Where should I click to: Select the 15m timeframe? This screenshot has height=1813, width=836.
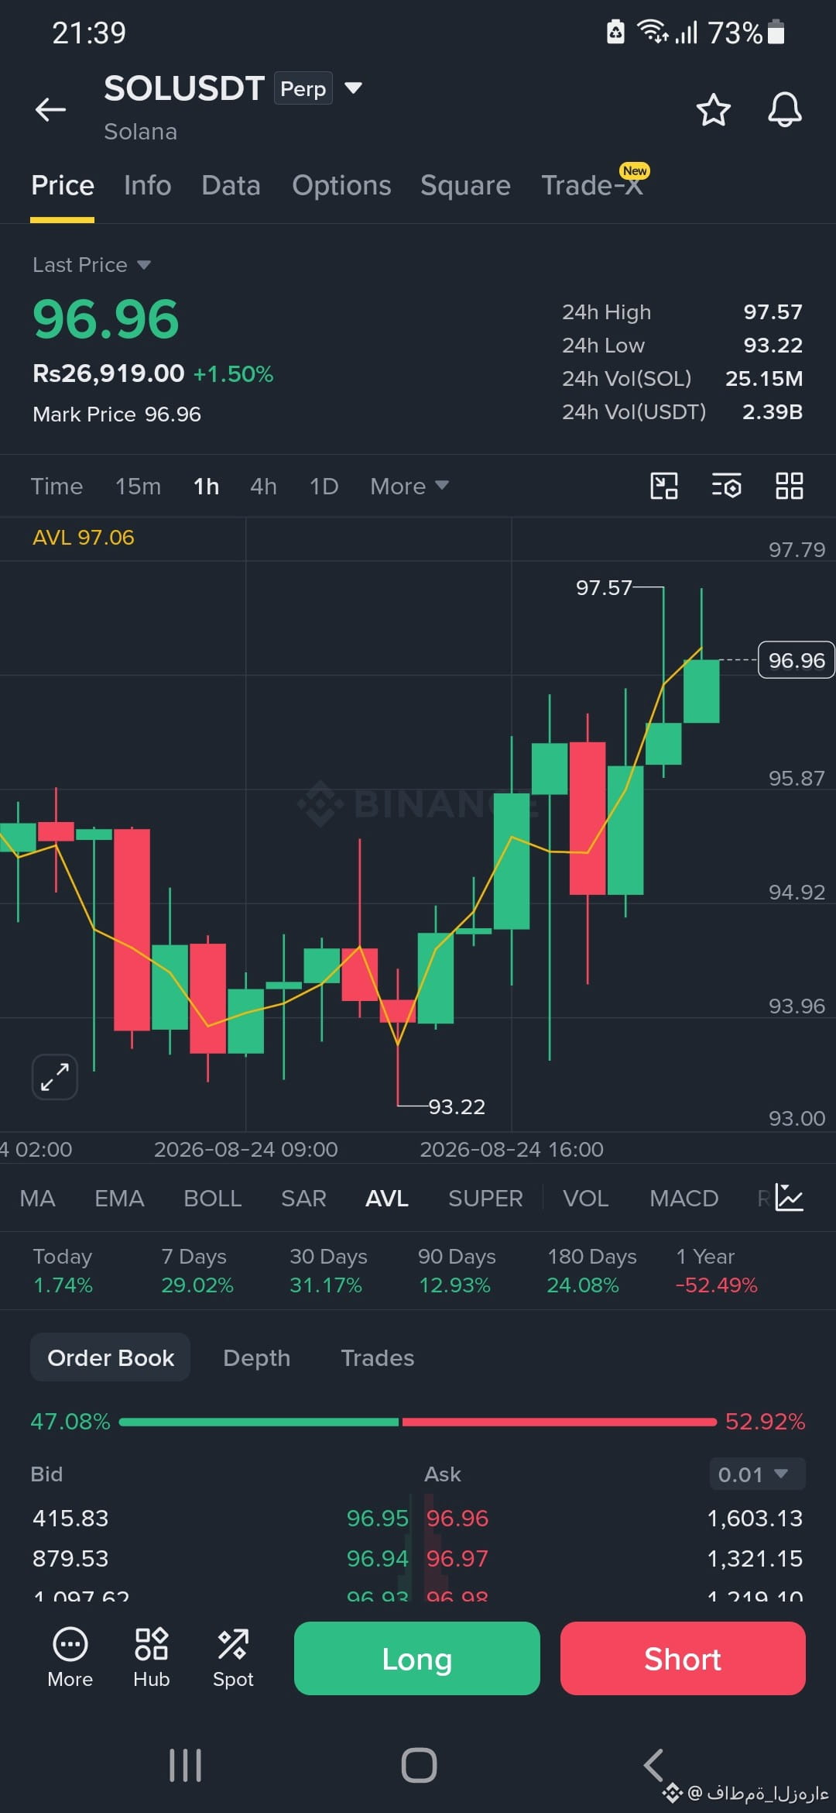click(138, 486)
